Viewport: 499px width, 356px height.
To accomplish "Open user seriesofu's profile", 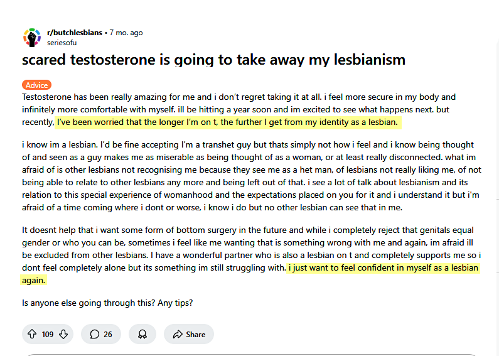I will pyautogui.click(x=63, y=43).
